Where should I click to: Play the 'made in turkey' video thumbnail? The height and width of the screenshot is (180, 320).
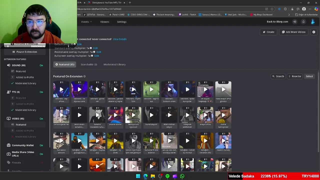coord(223,140)
